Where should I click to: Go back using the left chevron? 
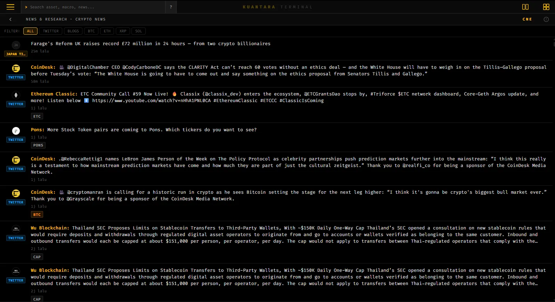(10, 19)
